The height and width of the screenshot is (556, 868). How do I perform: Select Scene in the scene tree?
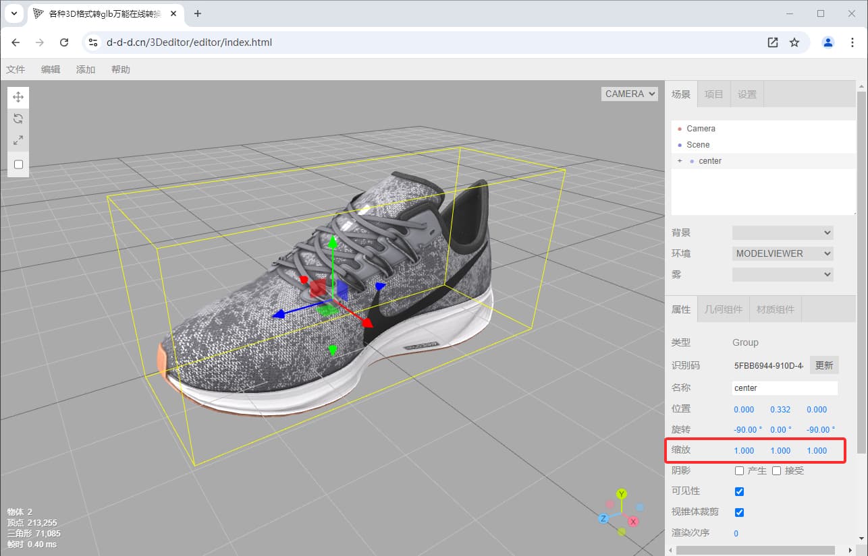click(763, 144)
